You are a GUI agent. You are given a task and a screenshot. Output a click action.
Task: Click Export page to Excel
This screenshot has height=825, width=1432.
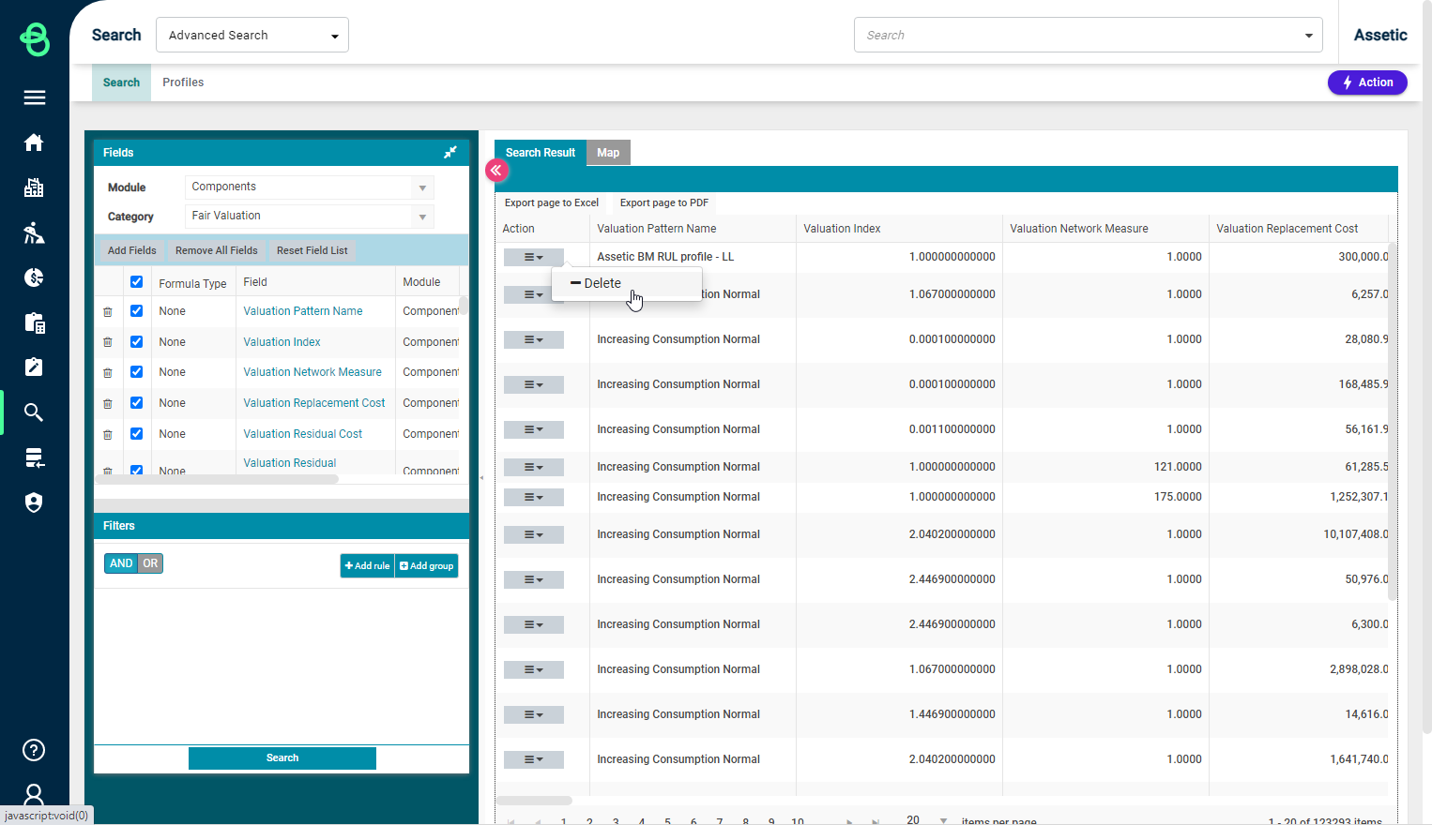[552, 202]
